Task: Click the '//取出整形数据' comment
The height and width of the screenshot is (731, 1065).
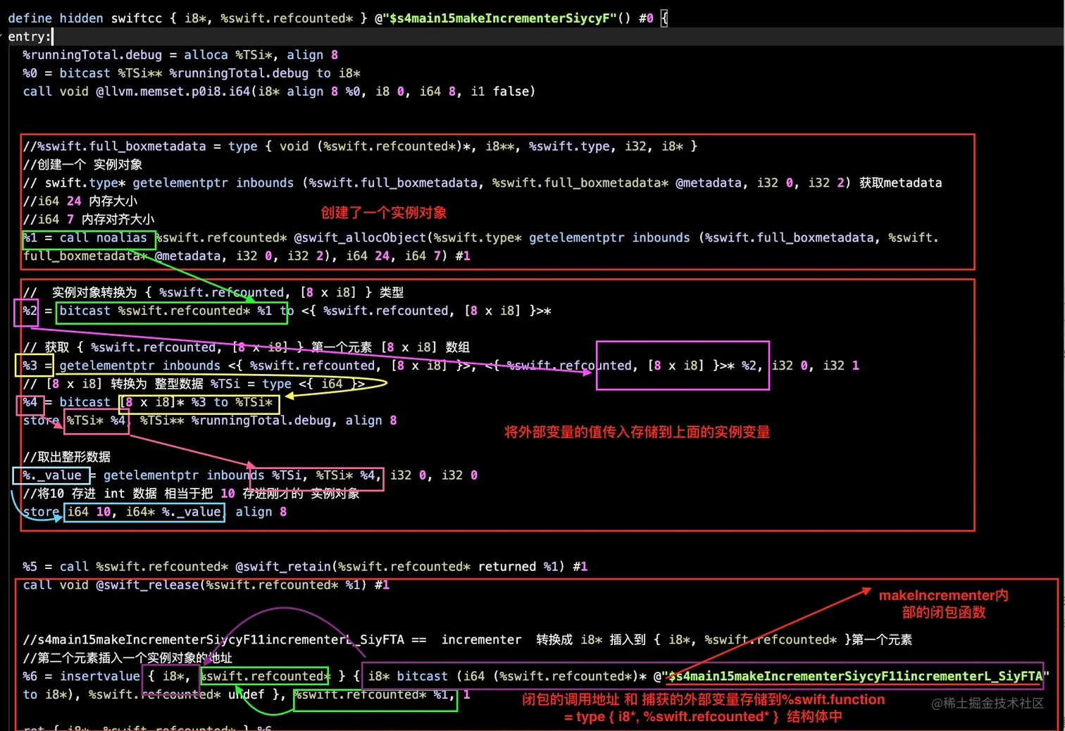Action: (66, 457)
